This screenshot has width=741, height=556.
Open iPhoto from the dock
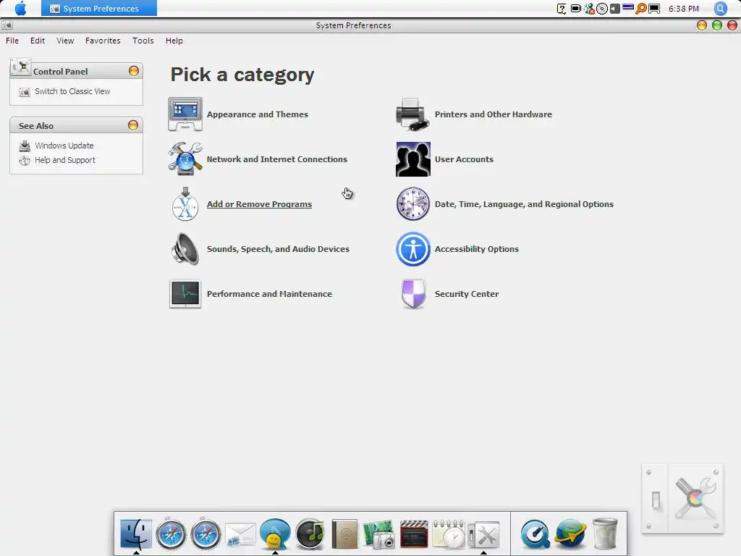[x=379, y=534]
